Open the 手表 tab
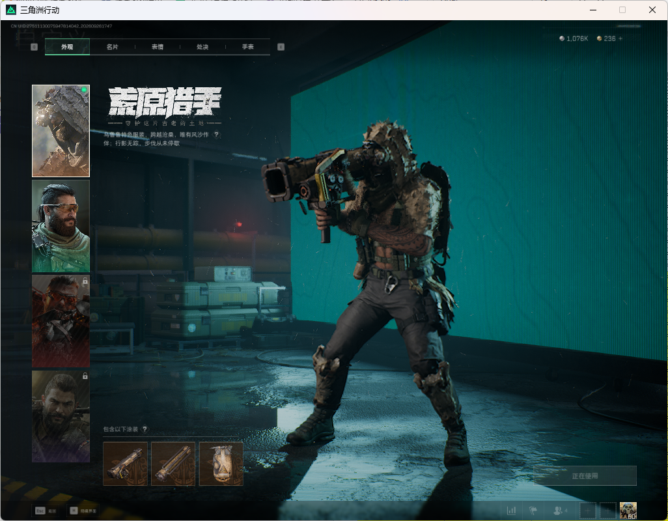The image size is (668, 521). point(247,47)
